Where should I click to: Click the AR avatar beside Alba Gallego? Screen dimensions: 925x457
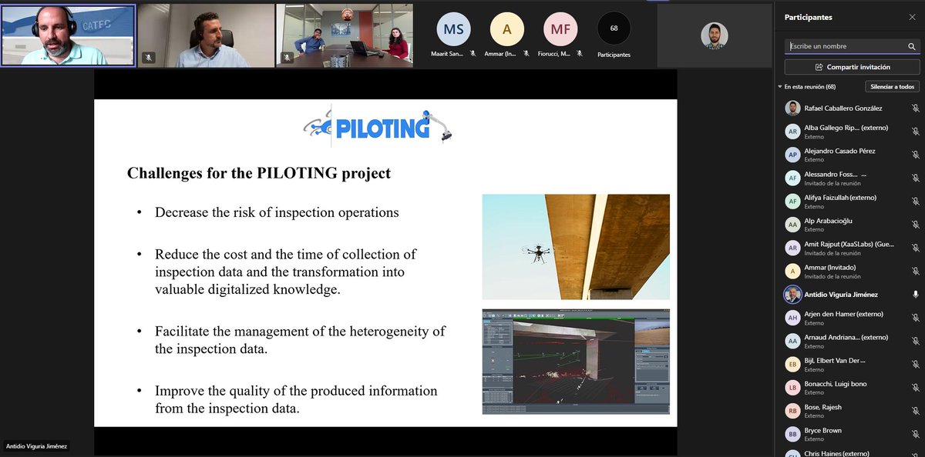[x=792, y=132]
